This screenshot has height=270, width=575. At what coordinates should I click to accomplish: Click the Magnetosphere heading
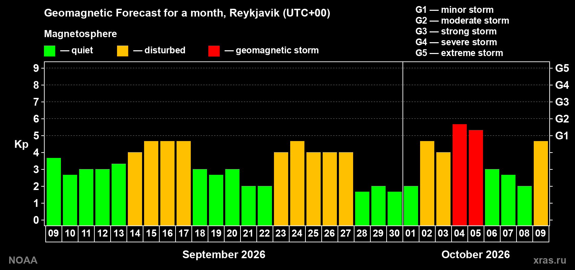80,34
